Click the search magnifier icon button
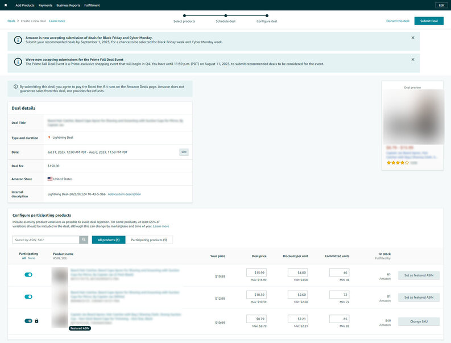 pos(84,239)
